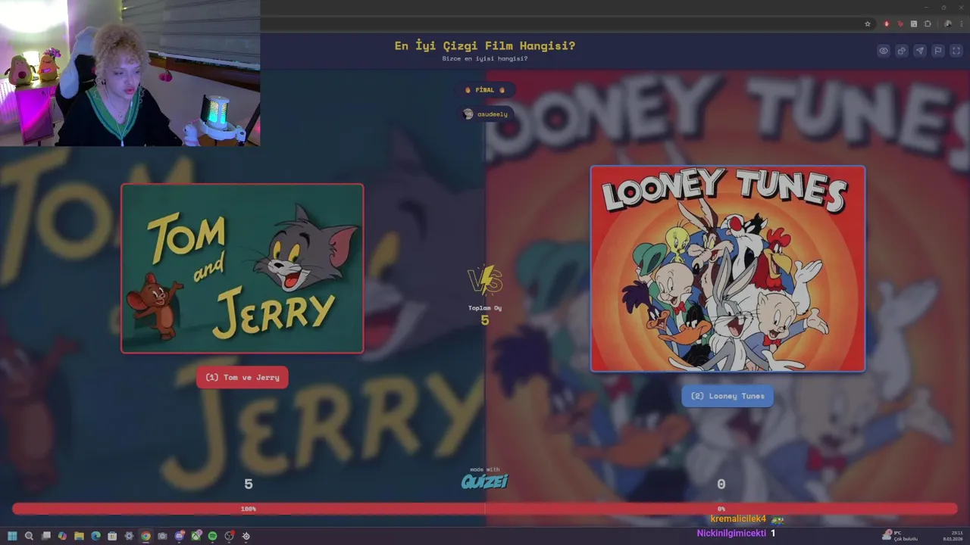Open the Chrome extensions puzzle menu
The width and height of the screenshot is (970, 545).
[x=928, y=24]
